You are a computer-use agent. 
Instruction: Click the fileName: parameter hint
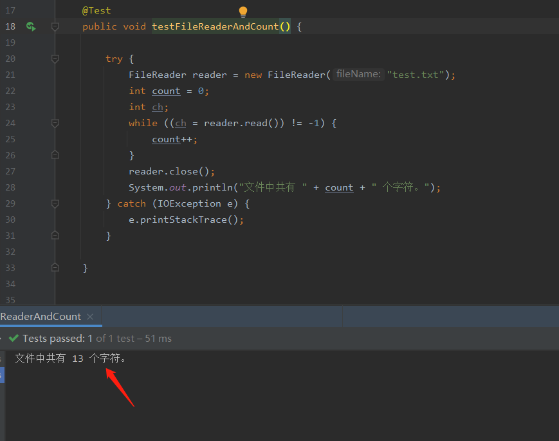[x=358, y=74]
